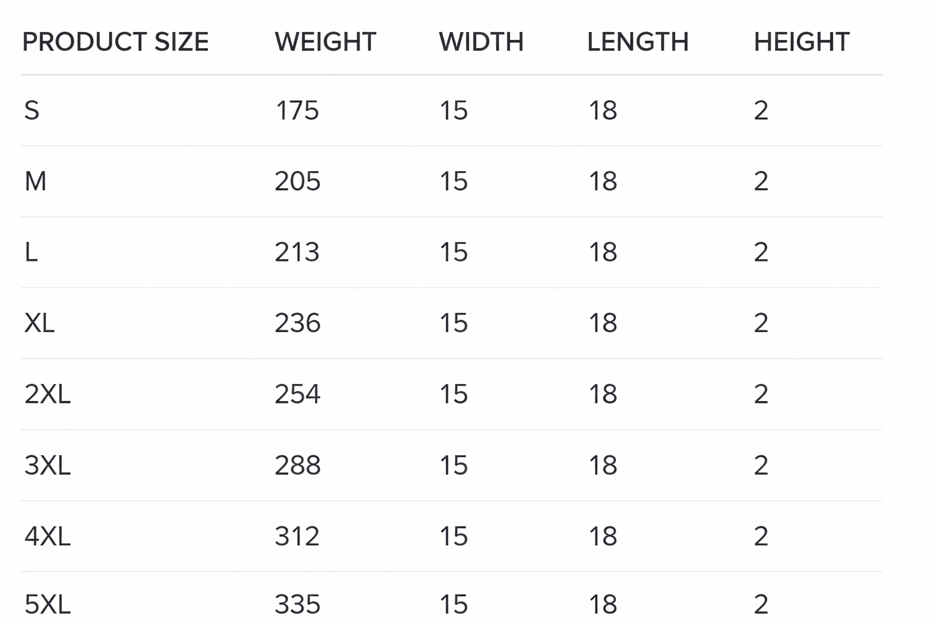Image resolution: width=936 pixels, height=624 pixels.
Task: Select the 5XL size row label
Action: [48, 604]
